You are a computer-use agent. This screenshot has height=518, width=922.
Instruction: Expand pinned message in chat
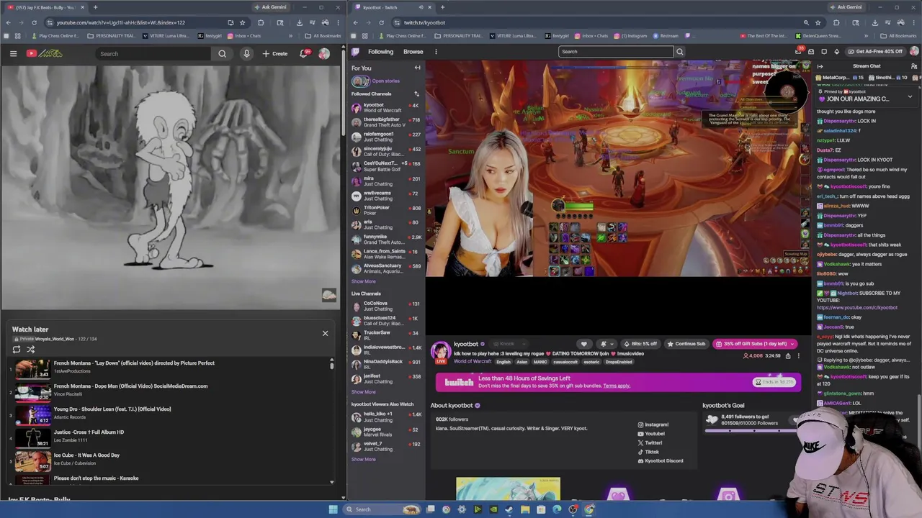(910, 96)
